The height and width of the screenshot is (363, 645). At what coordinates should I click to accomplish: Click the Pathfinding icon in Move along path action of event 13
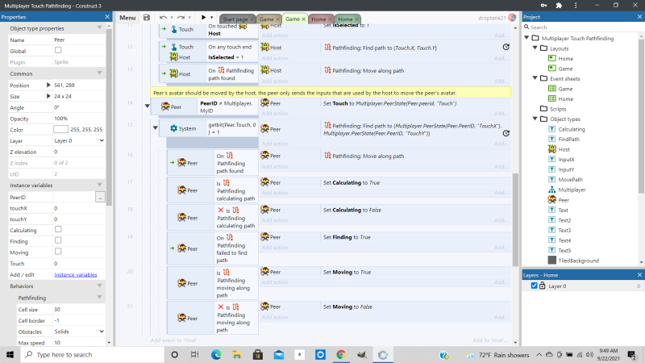tap(327, 70)
